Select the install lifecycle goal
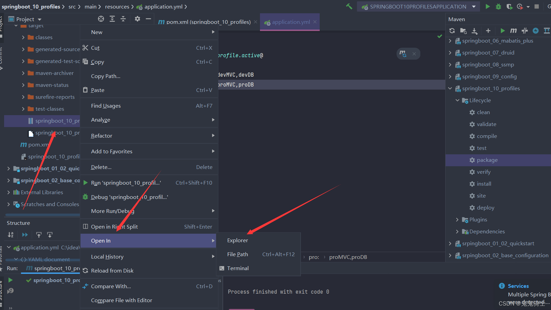 pyautogui.click(x=484, y=184)
